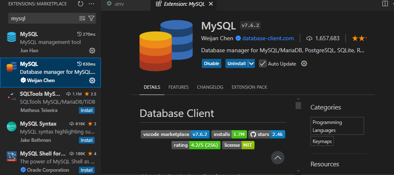Toggle the Auto Update checkbox
394x175 pixels.
[x=262, y=63]
